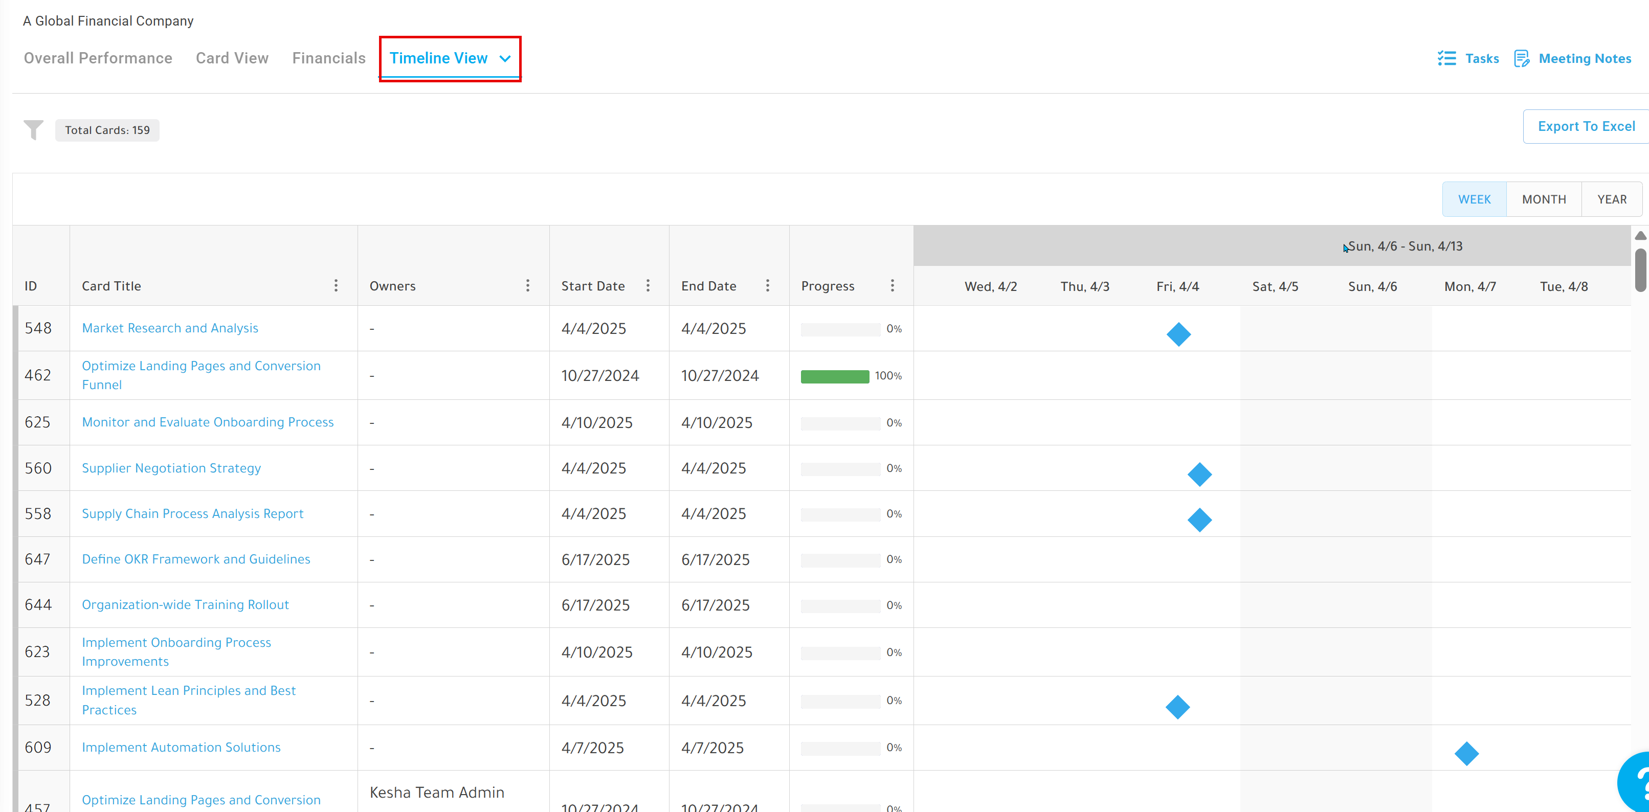Open Implement Lean Principles and Best Practices card

tap(189, 700)
